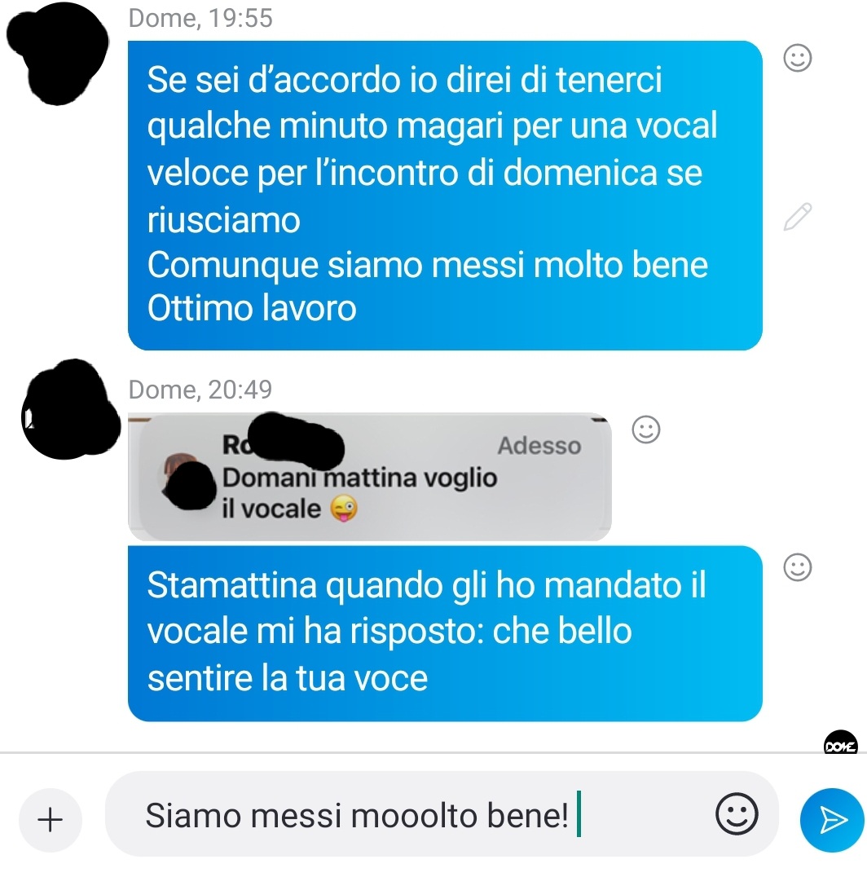
Task: Select the "Se sei d'accordo io direi" bubble
Action: [445, 195]
